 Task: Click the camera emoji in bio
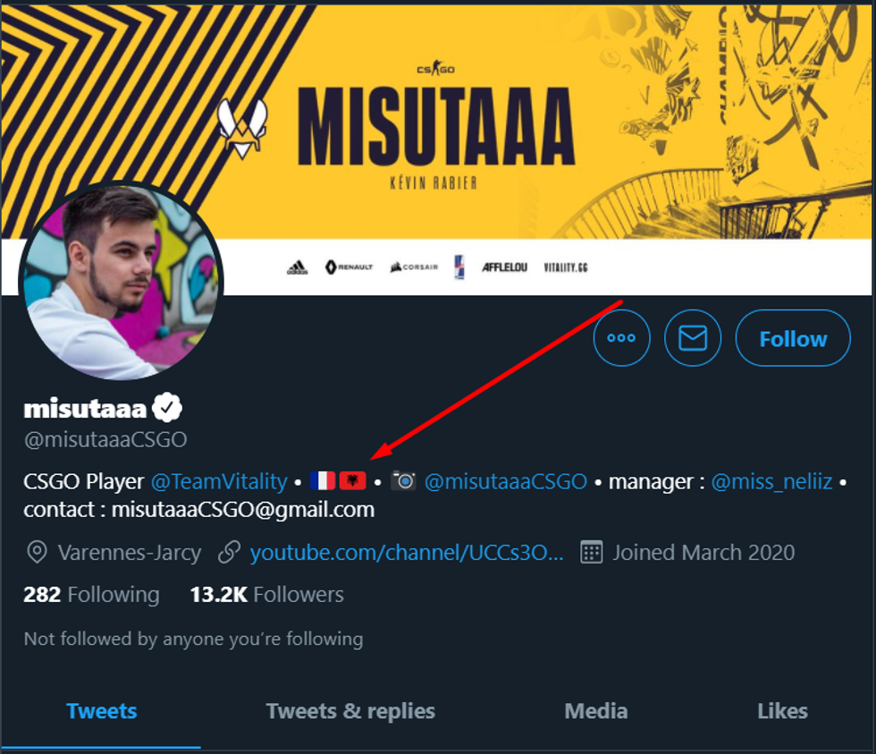[x=404, y=481]
